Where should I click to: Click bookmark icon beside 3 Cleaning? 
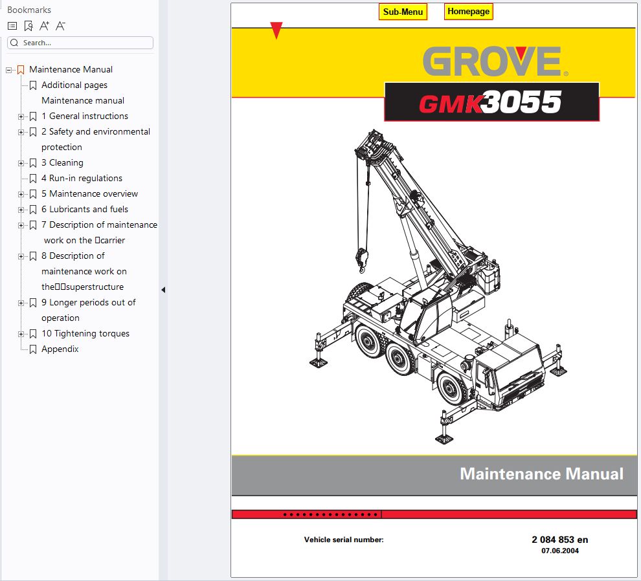(x=33, y=163)
